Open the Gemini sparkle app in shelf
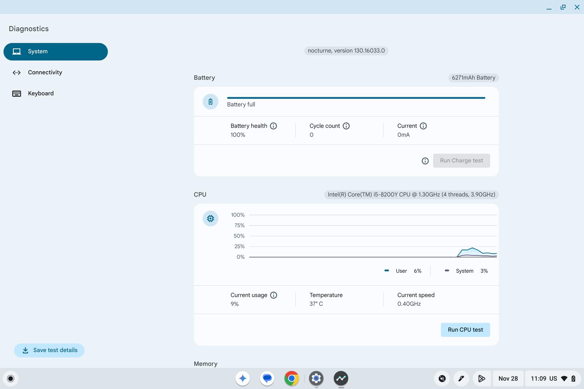Image resolution: width=584 pixels, height=389 pixels. pos(243,379)
